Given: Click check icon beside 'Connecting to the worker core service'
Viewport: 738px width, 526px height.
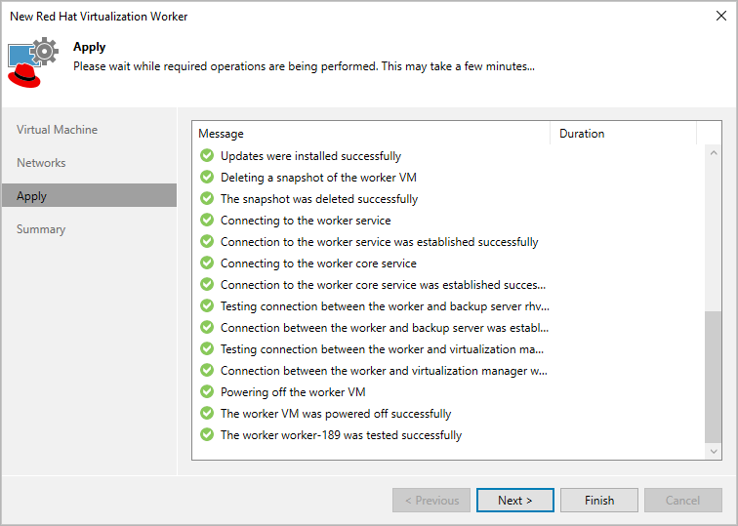Looking at the screenshot, I should point(207,263).
